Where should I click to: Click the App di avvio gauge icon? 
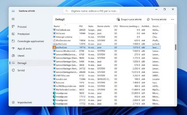pyautogui.click(x=13, y=48)
